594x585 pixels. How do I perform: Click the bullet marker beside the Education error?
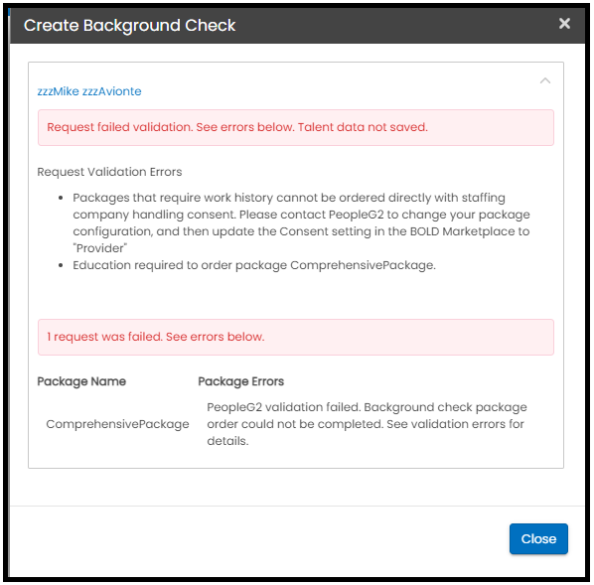tap(61, 265)
